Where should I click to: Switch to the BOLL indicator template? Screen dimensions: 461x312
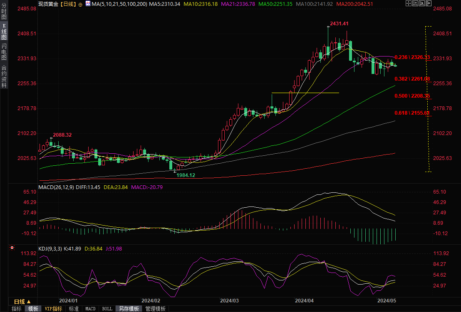click(107, 309)
